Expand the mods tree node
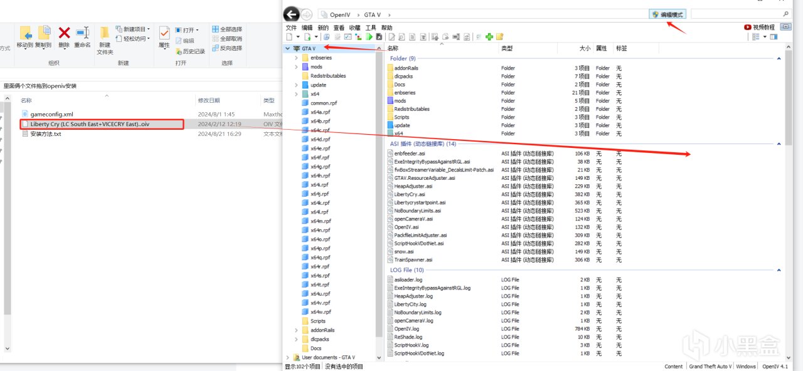The height and width of the screenshot is (371, 803). 296,66
